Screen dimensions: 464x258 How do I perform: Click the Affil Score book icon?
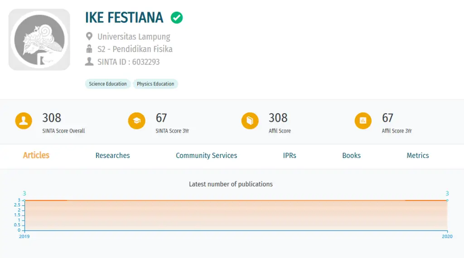coord(250,120)
